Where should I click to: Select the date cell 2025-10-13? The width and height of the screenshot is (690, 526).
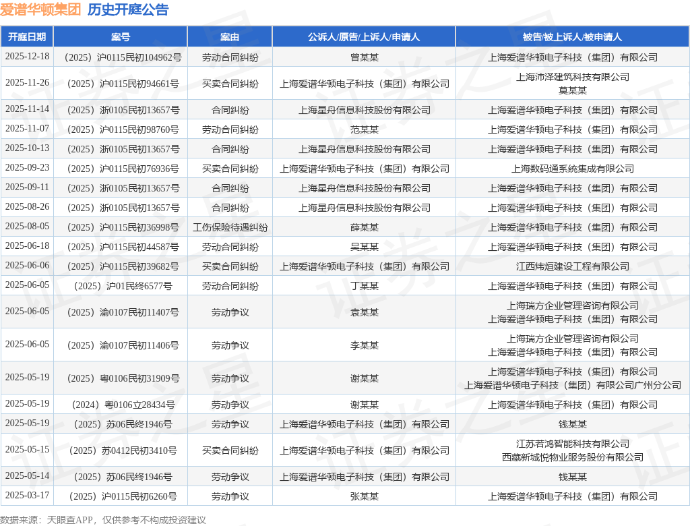(27, 148)
